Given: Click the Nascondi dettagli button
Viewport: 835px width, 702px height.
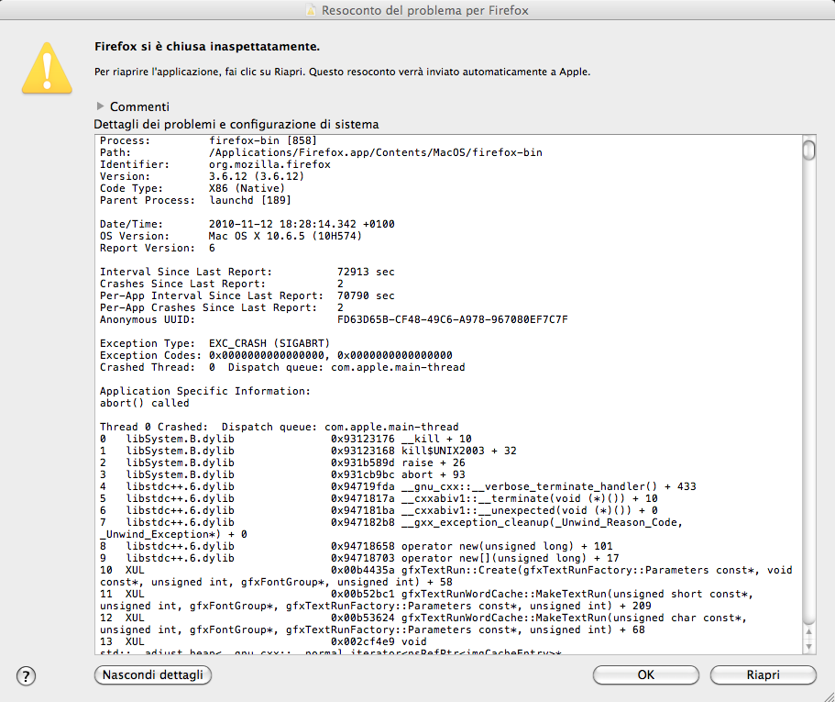Looking at the screenshot, I should tap(153, 674).
